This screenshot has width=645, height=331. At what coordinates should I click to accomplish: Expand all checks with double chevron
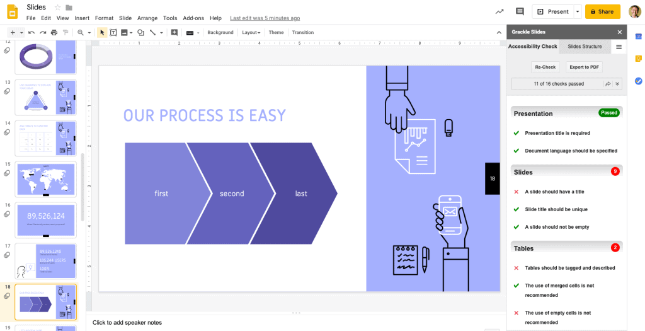(x=617, y=84)
